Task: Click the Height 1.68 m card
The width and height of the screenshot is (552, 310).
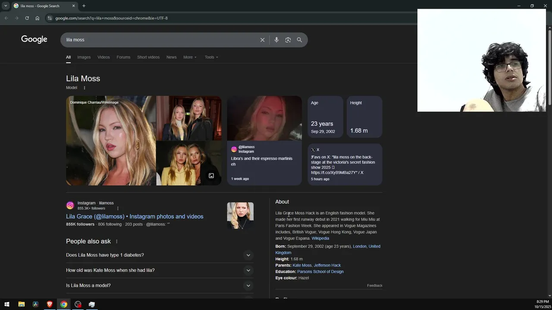Action: coord(364,117)
